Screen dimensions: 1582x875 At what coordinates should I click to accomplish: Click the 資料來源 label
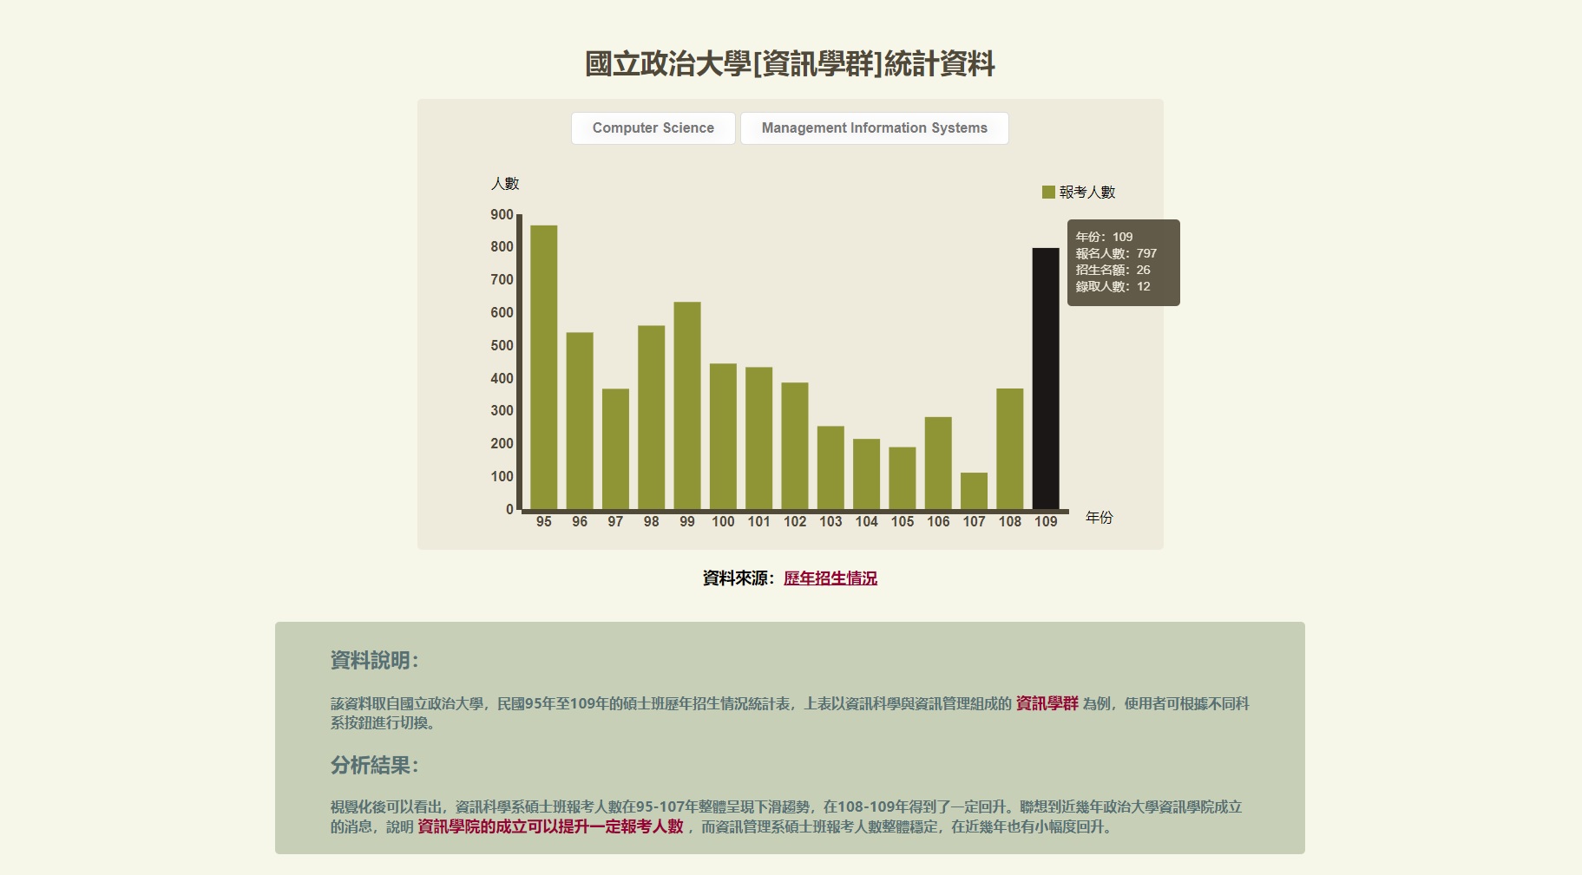tap(738, 578)
